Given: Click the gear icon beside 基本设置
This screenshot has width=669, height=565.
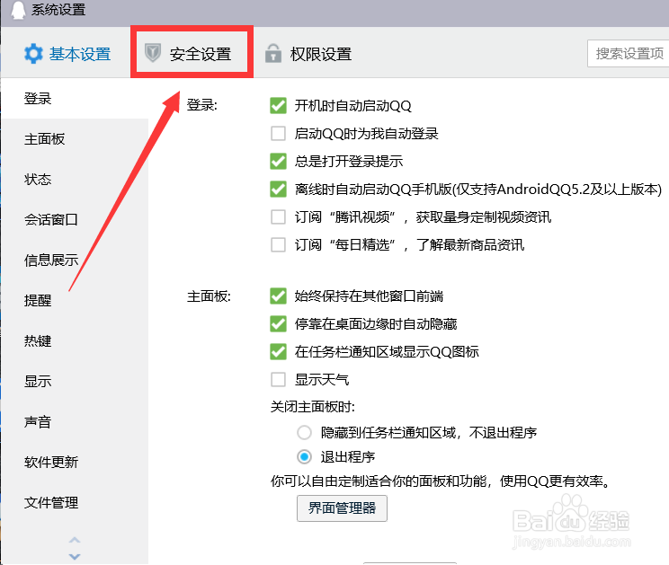Looking at the screenshot, I should [33, 54].
